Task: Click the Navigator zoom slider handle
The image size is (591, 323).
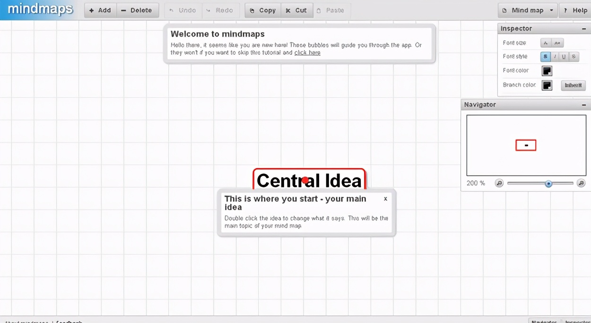Action: tap(548, 183)
